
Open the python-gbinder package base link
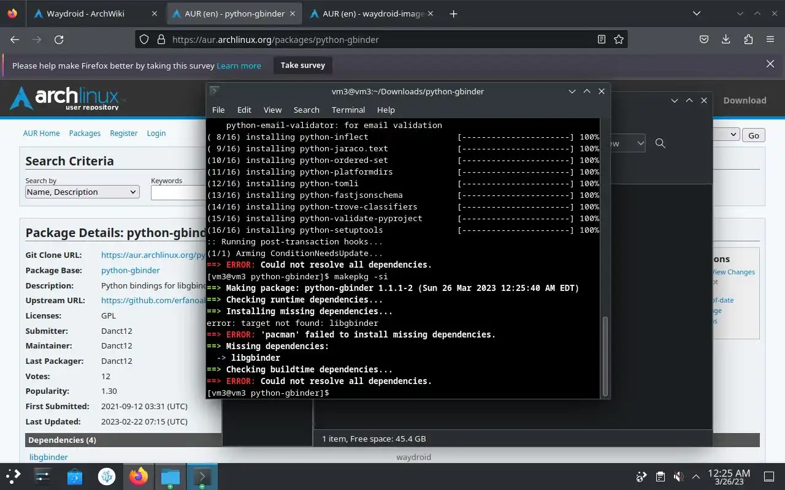130,270
